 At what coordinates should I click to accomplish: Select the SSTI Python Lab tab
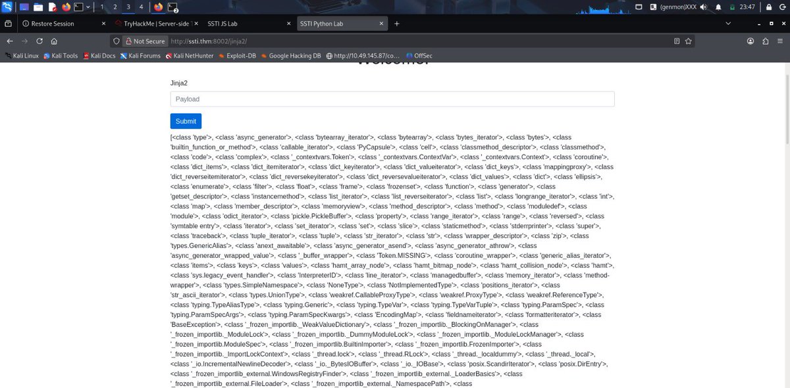tap(342, 23)
